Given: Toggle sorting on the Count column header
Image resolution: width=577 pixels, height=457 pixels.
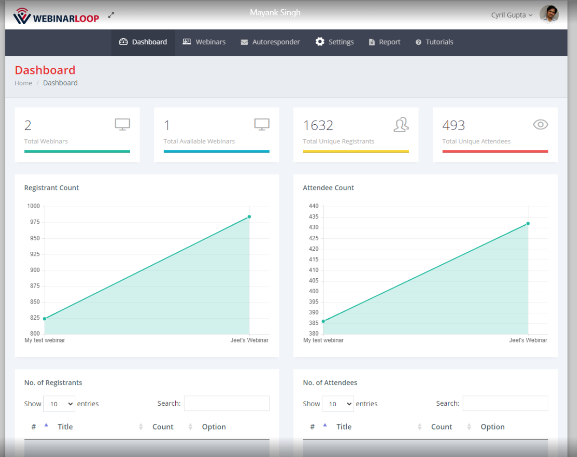Looking at the screenshot, I should [x=163, y=427].
